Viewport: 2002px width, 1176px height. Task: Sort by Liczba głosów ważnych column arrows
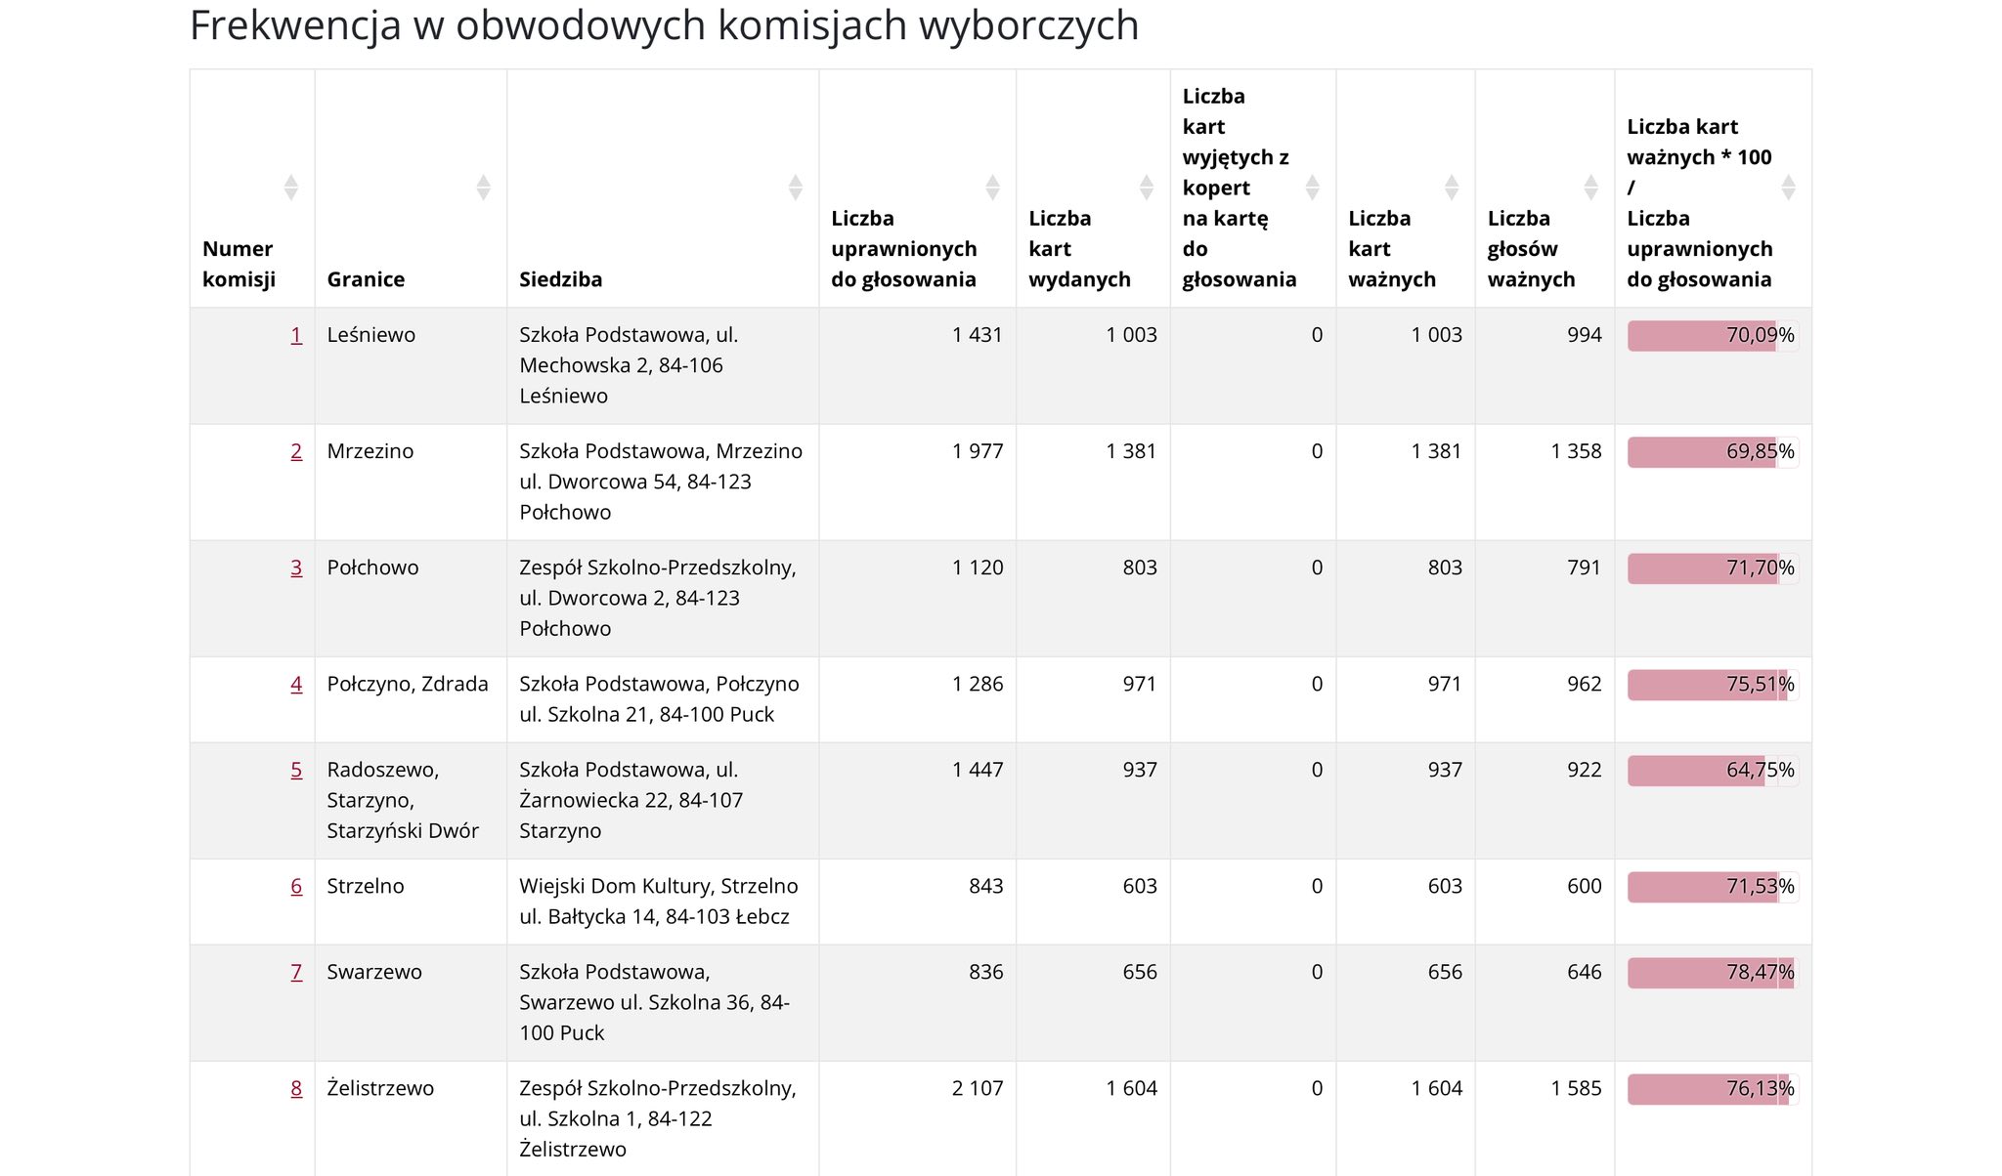coord(1590,188)
